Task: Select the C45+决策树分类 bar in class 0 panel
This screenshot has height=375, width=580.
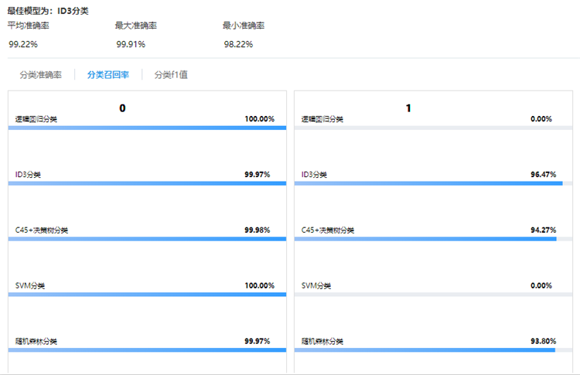Action: click(x=147, y=239)
